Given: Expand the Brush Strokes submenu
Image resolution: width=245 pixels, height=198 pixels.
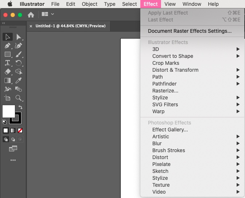Looking at the screenshot, I should 192,150.
